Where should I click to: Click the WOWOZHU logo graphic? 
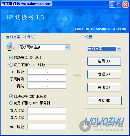coord(105,121)
